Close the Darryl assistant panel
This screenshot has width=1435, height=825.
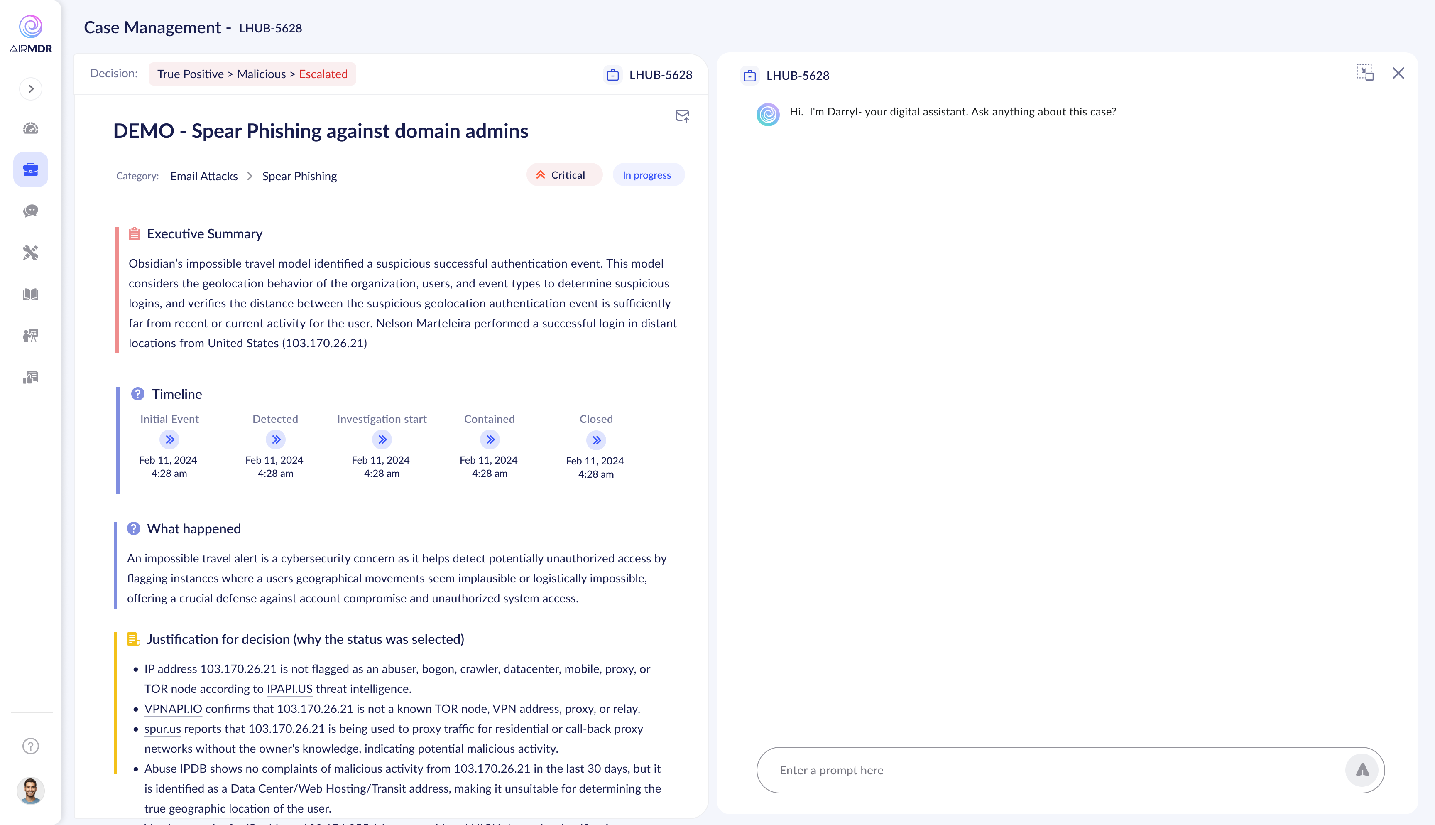1398,73
